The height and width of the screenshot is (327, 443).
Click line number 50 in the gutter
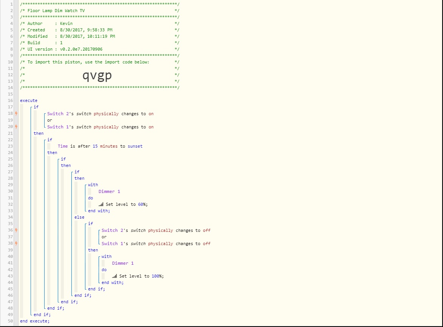click(11, 321)
